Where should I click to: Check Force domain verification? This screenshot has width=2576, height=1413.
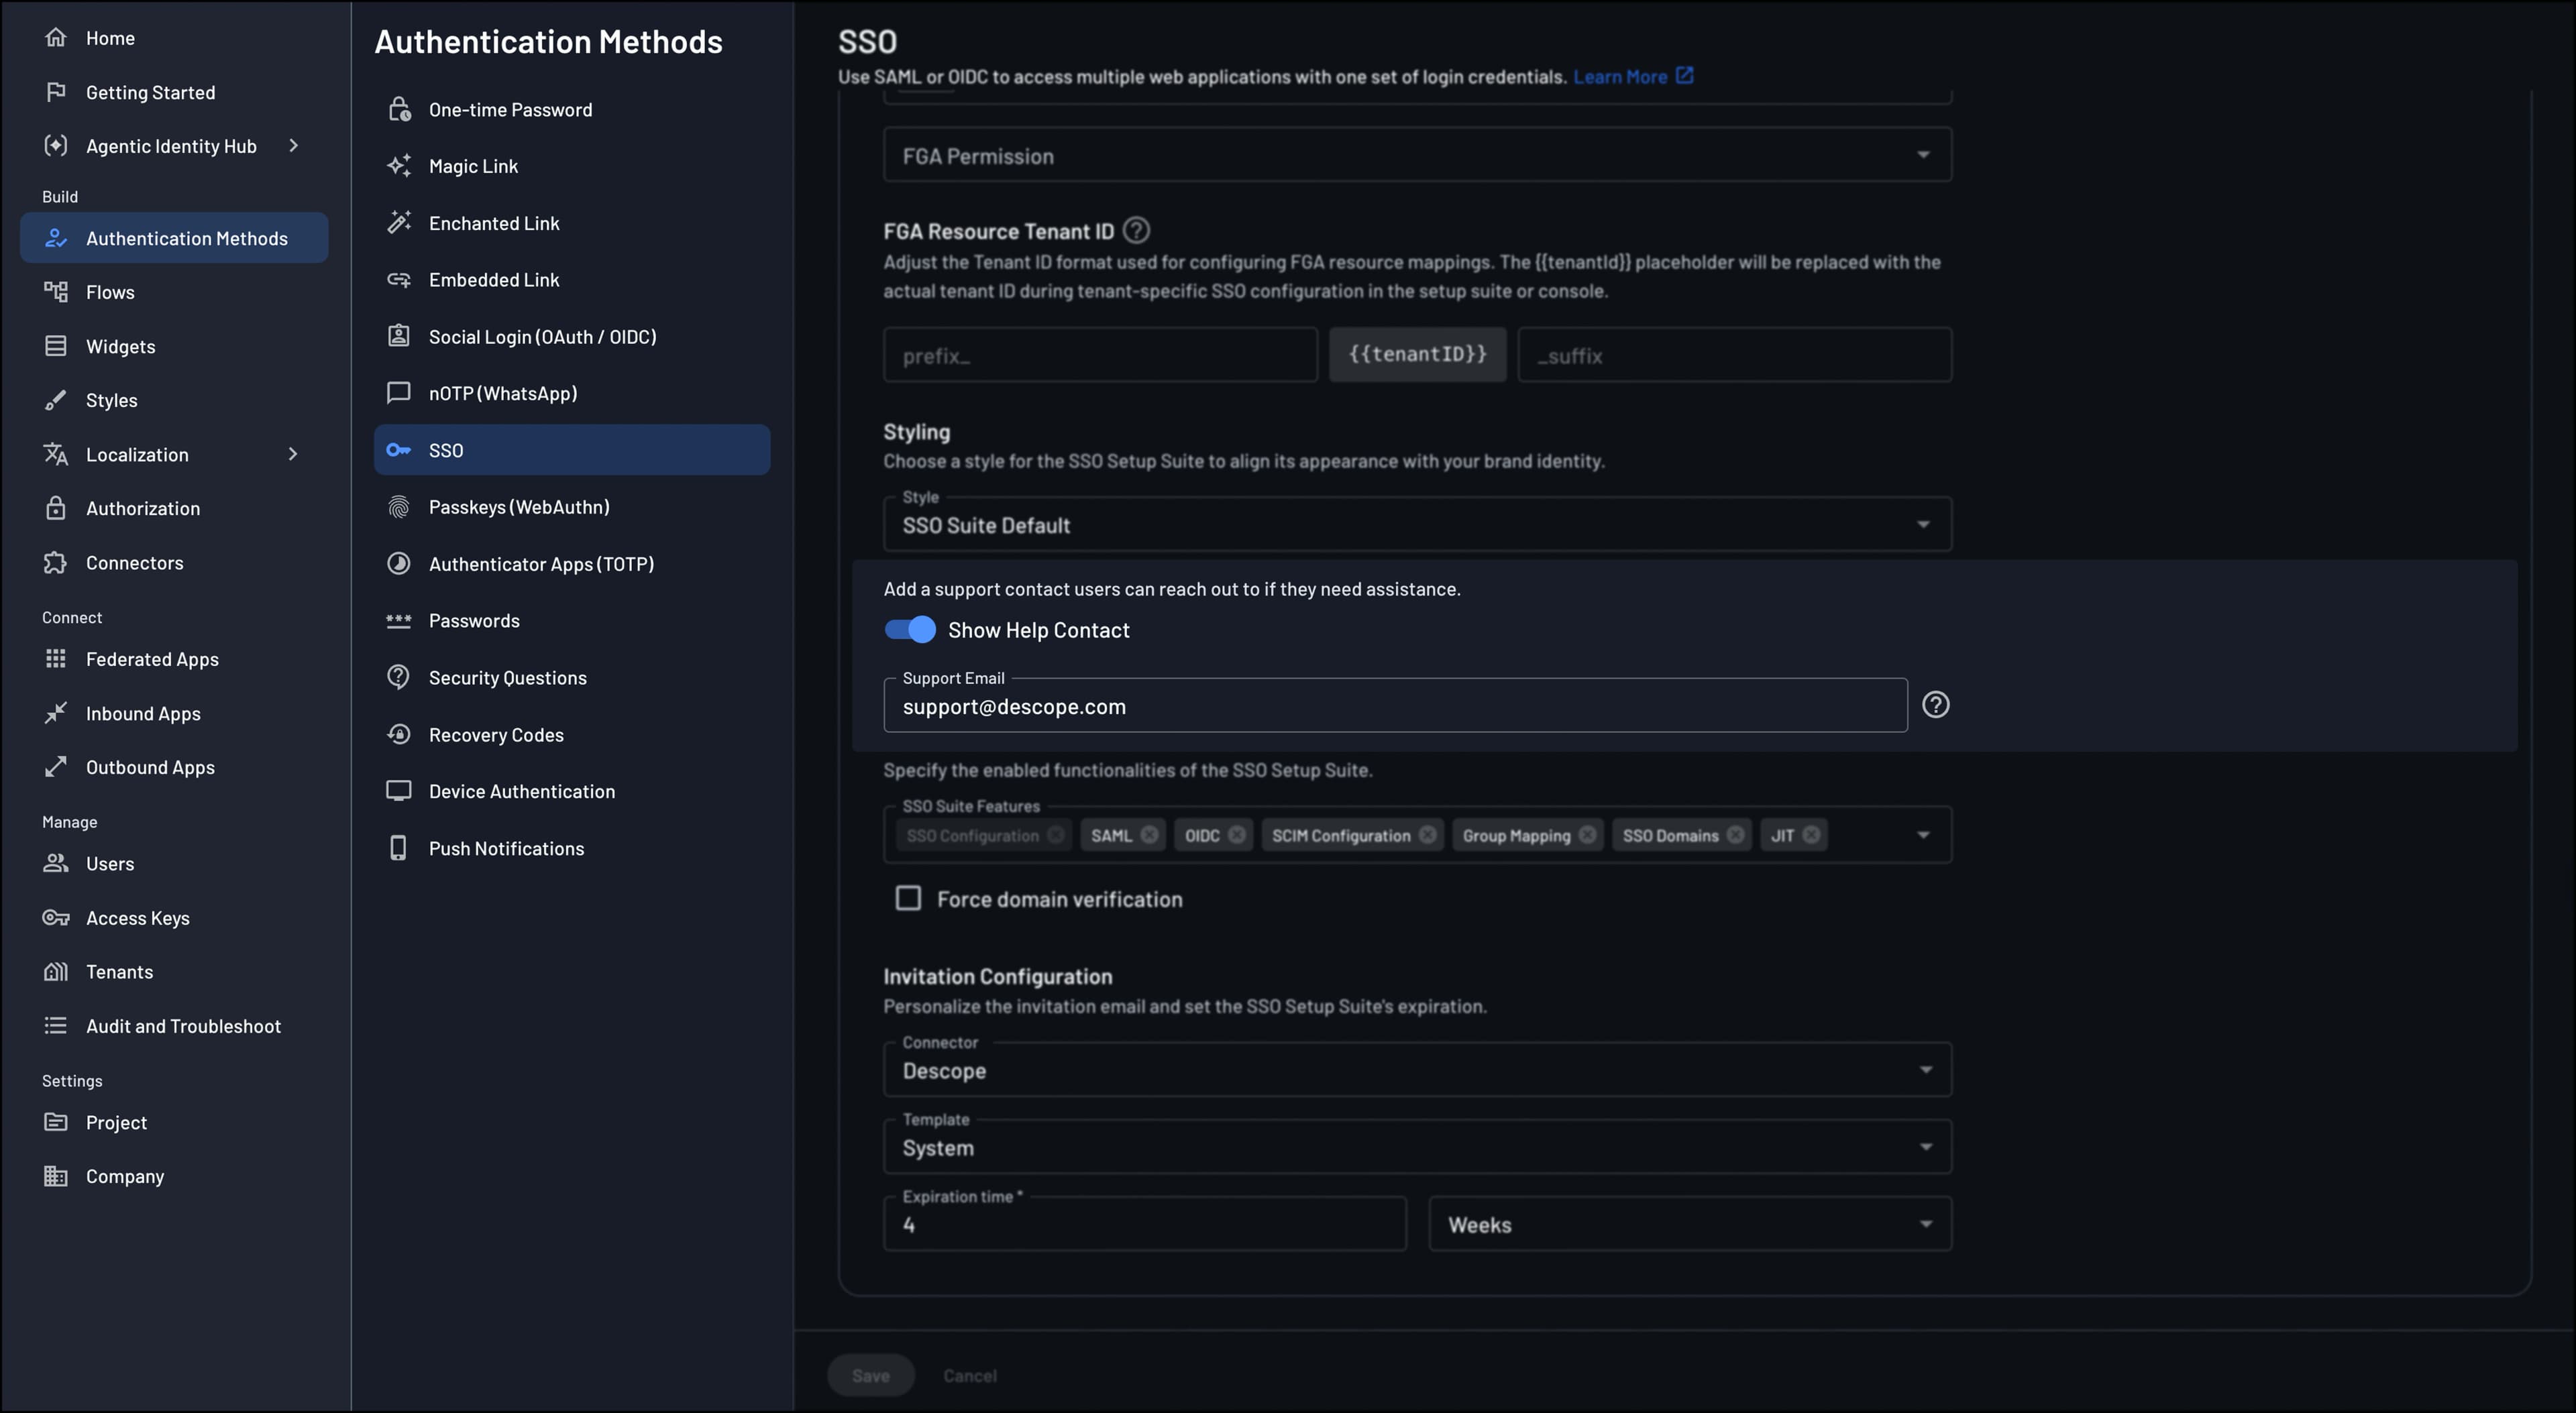coord(908,899)
